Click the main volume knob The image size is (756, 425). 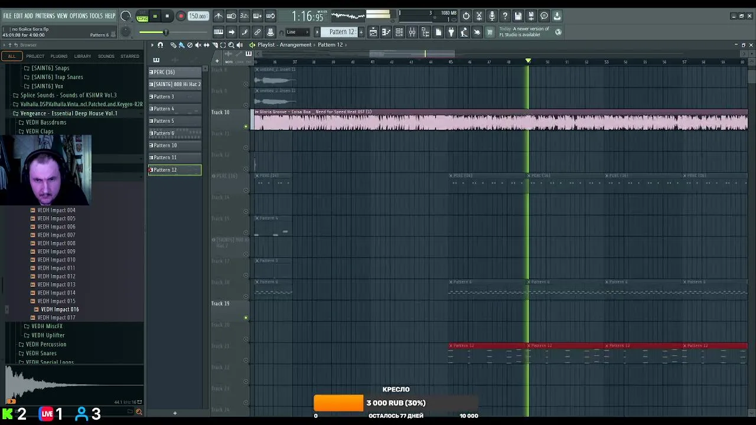coord(126,16)
